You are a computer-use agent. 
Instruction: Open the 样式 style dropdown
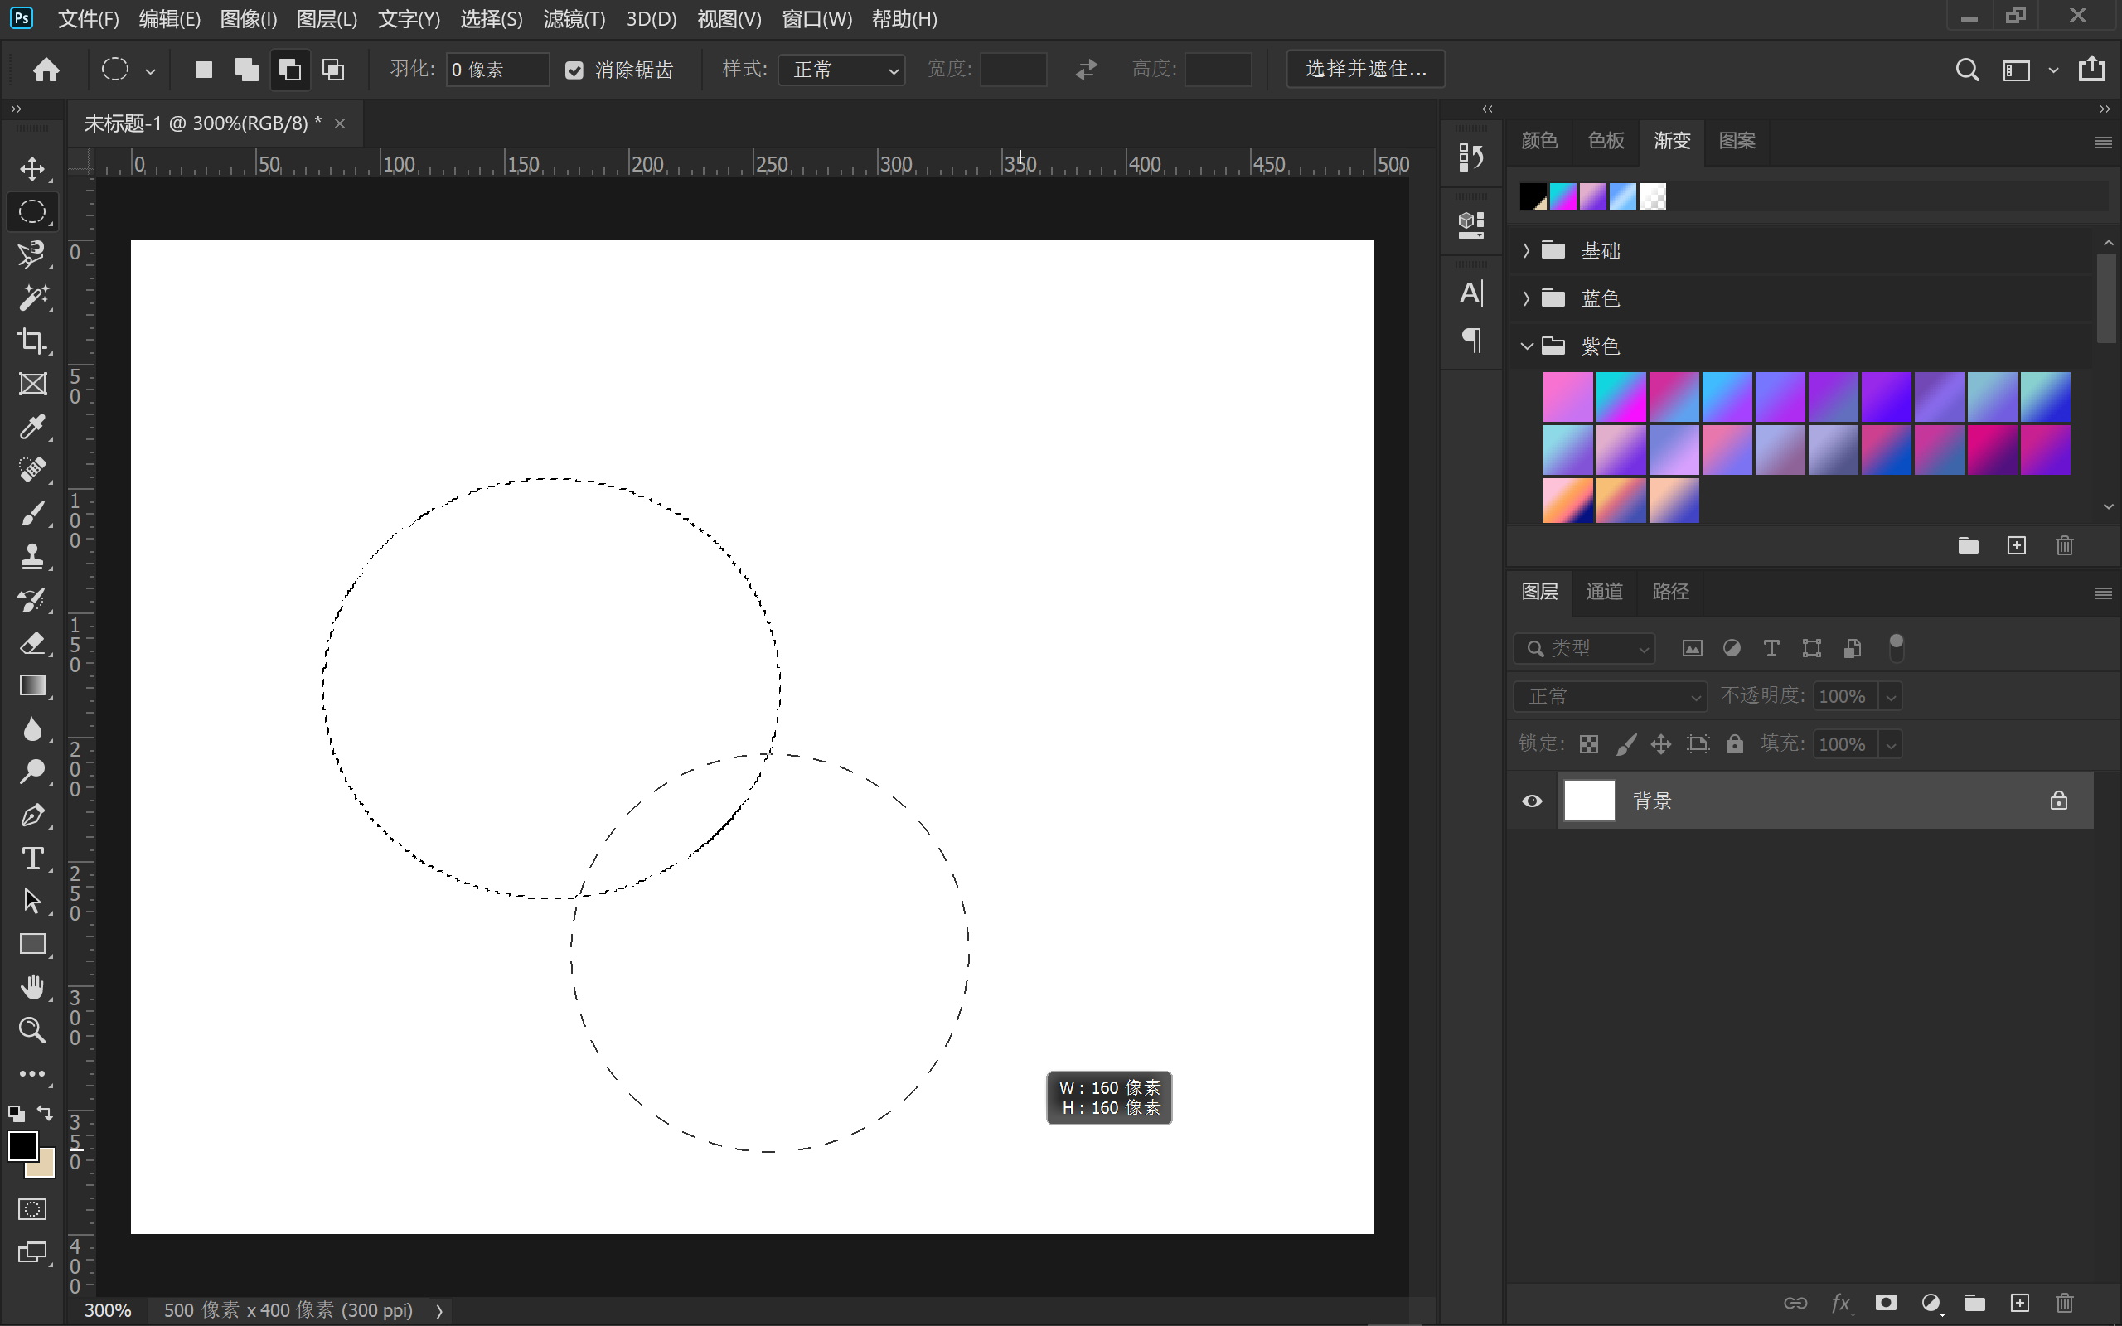coord(842,70)
